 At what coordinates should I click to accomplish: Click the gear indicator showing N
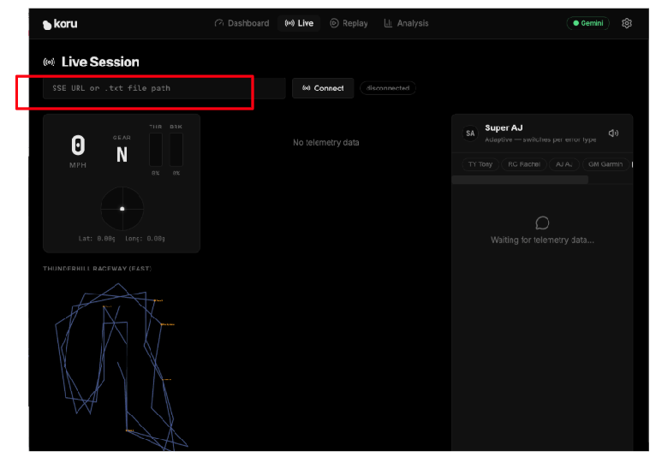click(x=122, y=154)
